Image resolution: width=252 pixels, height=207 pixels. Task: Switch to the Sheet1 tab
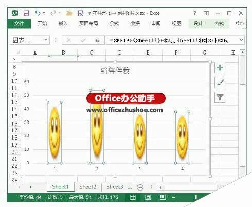[60, 187]
